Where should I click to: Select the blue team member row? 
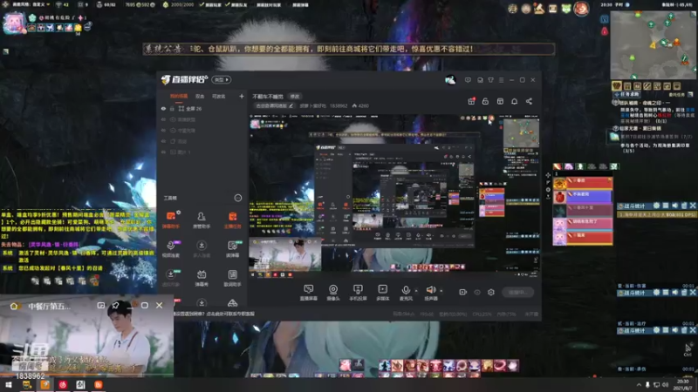(583, 196)
